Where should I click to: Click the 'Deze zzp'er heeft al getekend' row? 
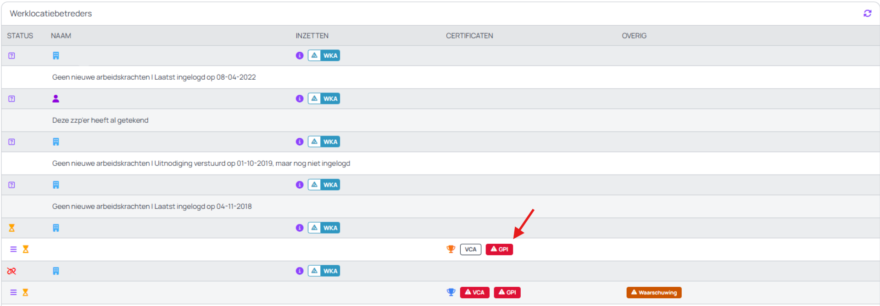pos(100,120)
